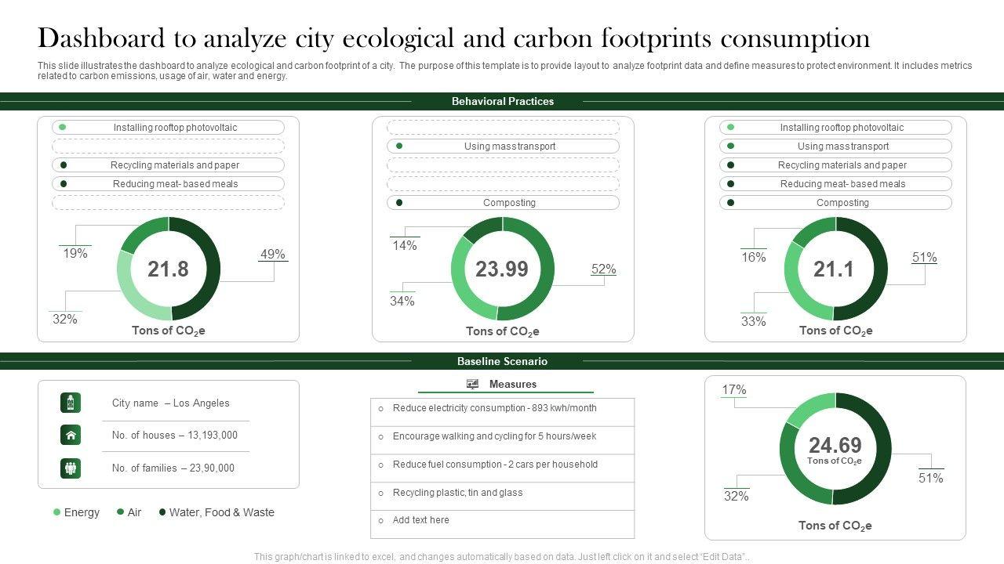The image size is (1004, 564).
Task: Click the house icon for No. of houses
Action: 71,436
